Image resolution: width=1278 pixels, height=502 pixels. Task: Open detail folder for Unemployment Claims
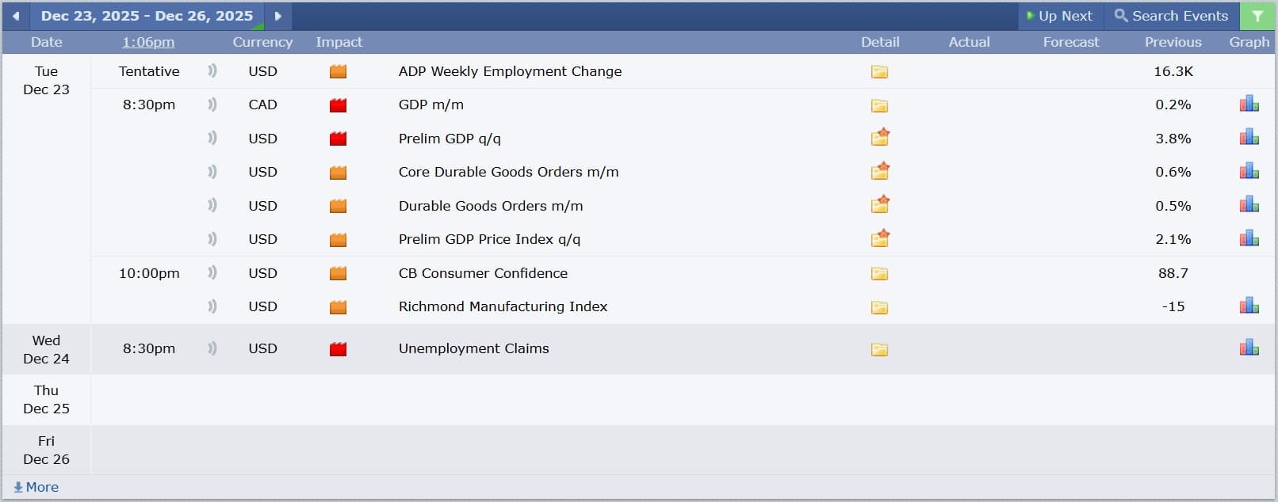[879, 349]
